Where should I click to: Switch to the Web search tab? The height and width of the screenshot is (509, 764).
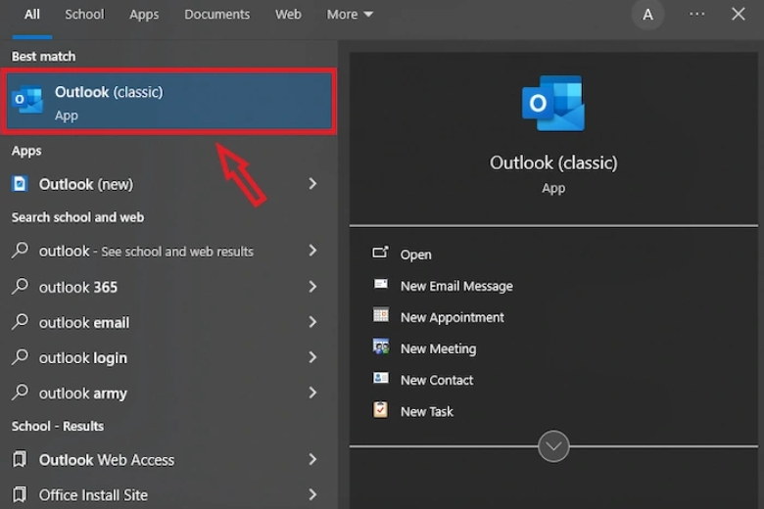tap(288, 15)
